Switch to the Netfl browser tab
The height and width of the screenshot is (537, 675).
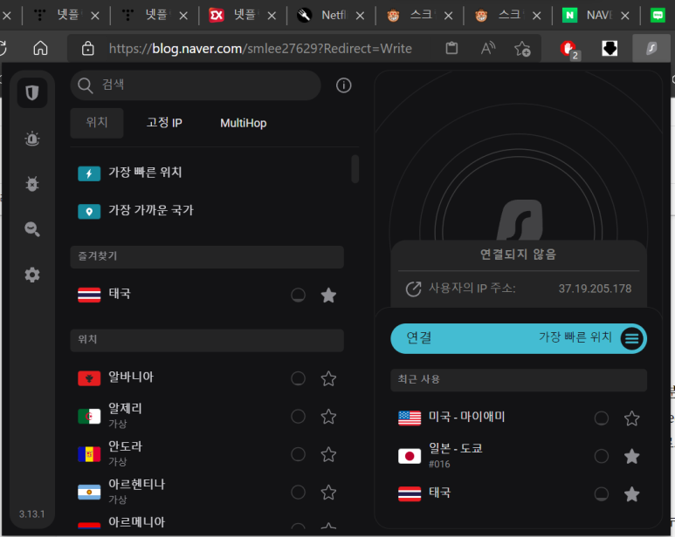[329, 16]
